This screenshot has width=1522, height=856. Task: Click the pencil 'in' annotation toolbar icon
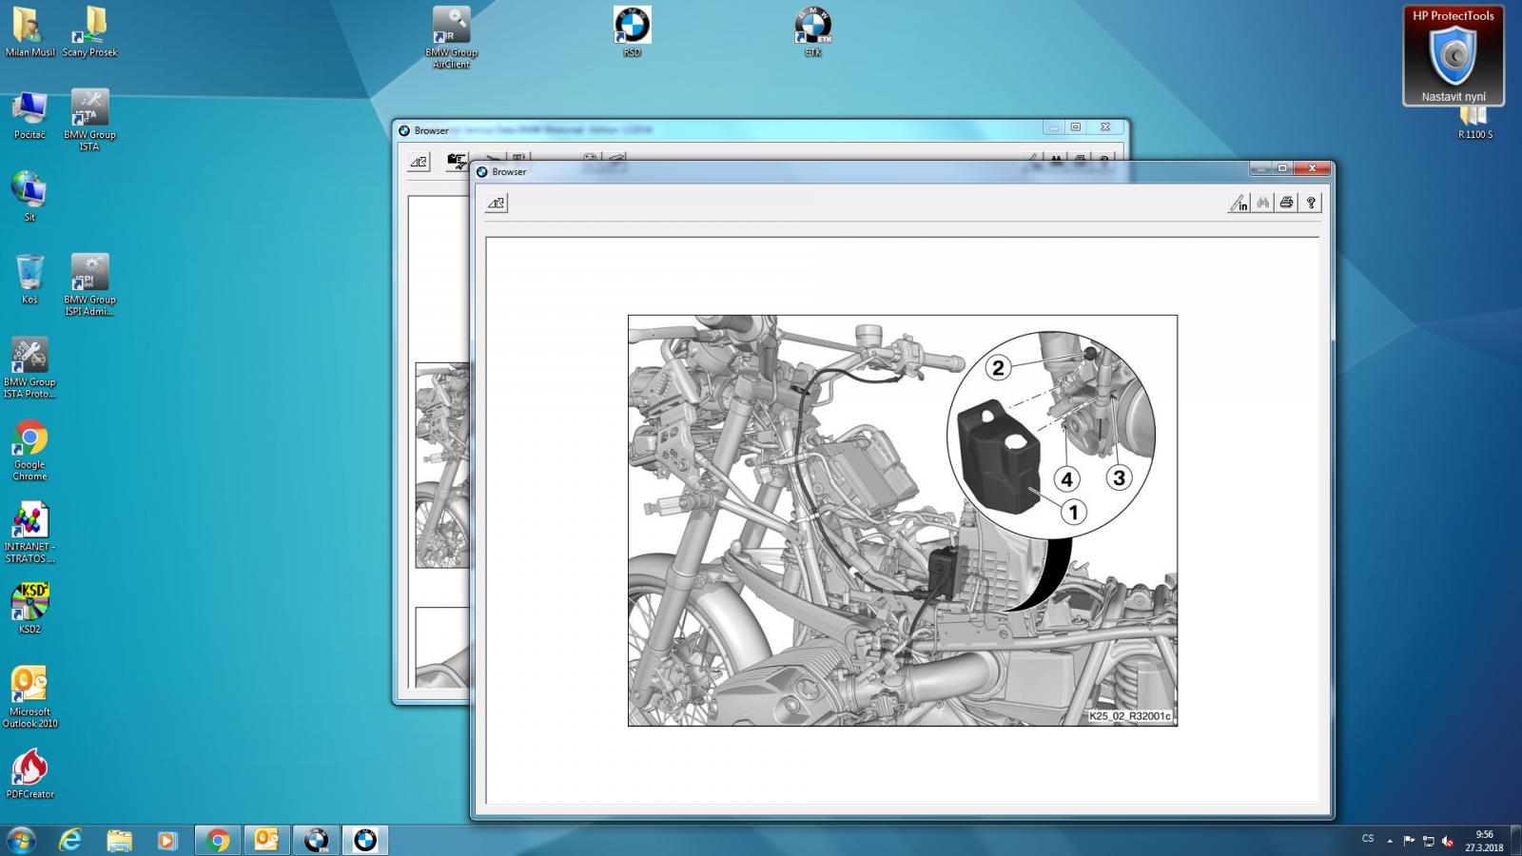point(1239,203)
